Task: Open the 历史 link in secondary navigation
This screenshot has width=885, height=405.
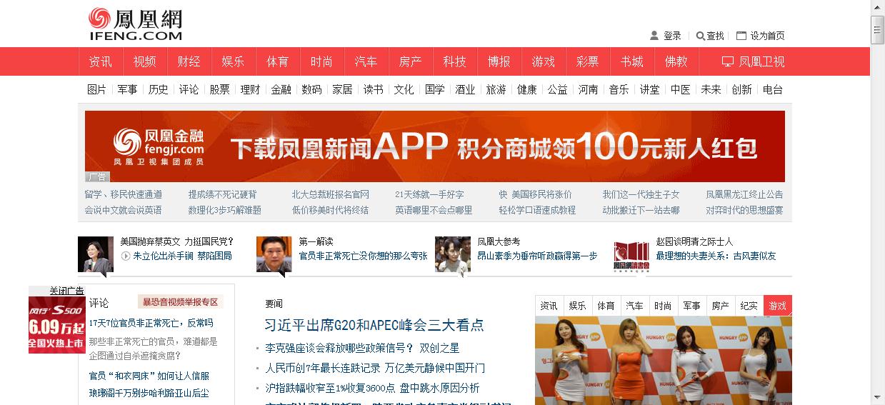Action: (x=158, y=89)
